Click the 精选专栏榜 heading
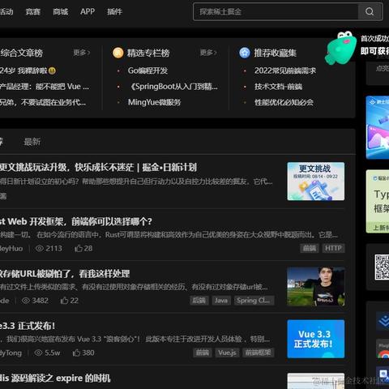 (148, 53)
